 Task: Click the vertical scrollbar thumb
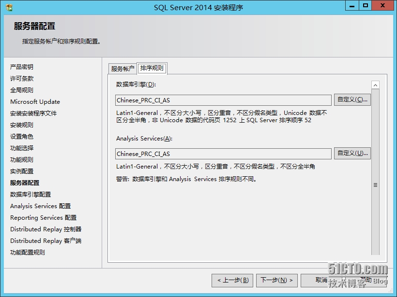point(376,172)
